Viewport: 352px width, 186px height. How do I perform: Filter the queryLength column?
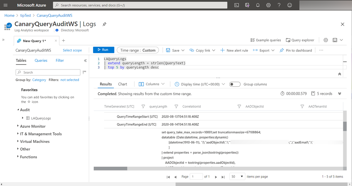176,106
